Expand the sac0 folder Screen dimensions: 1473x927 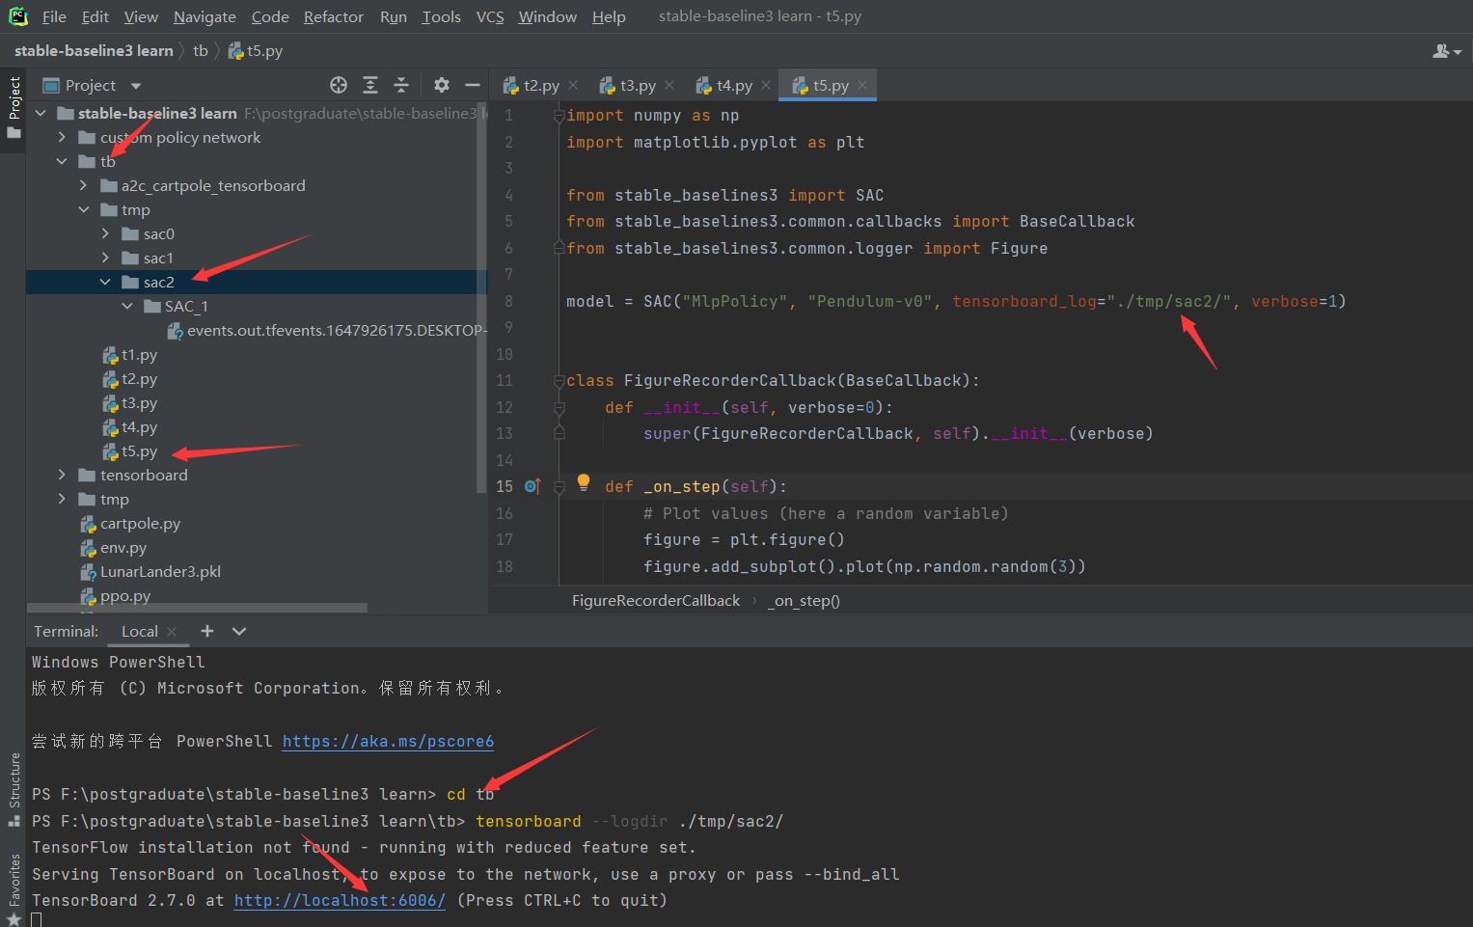(x=105, y=233)
